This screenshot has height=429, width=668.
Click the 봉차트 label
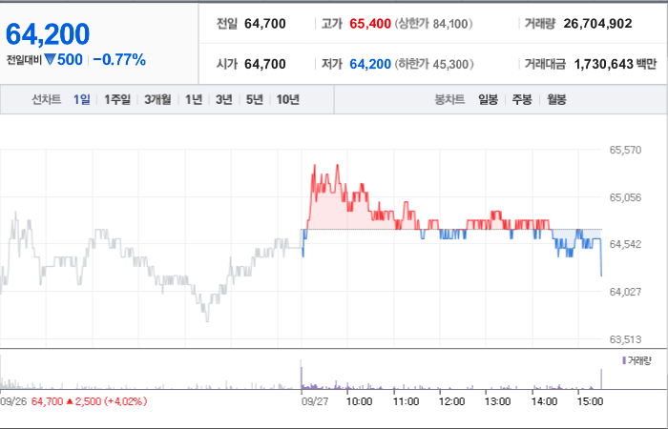[449, 99]
